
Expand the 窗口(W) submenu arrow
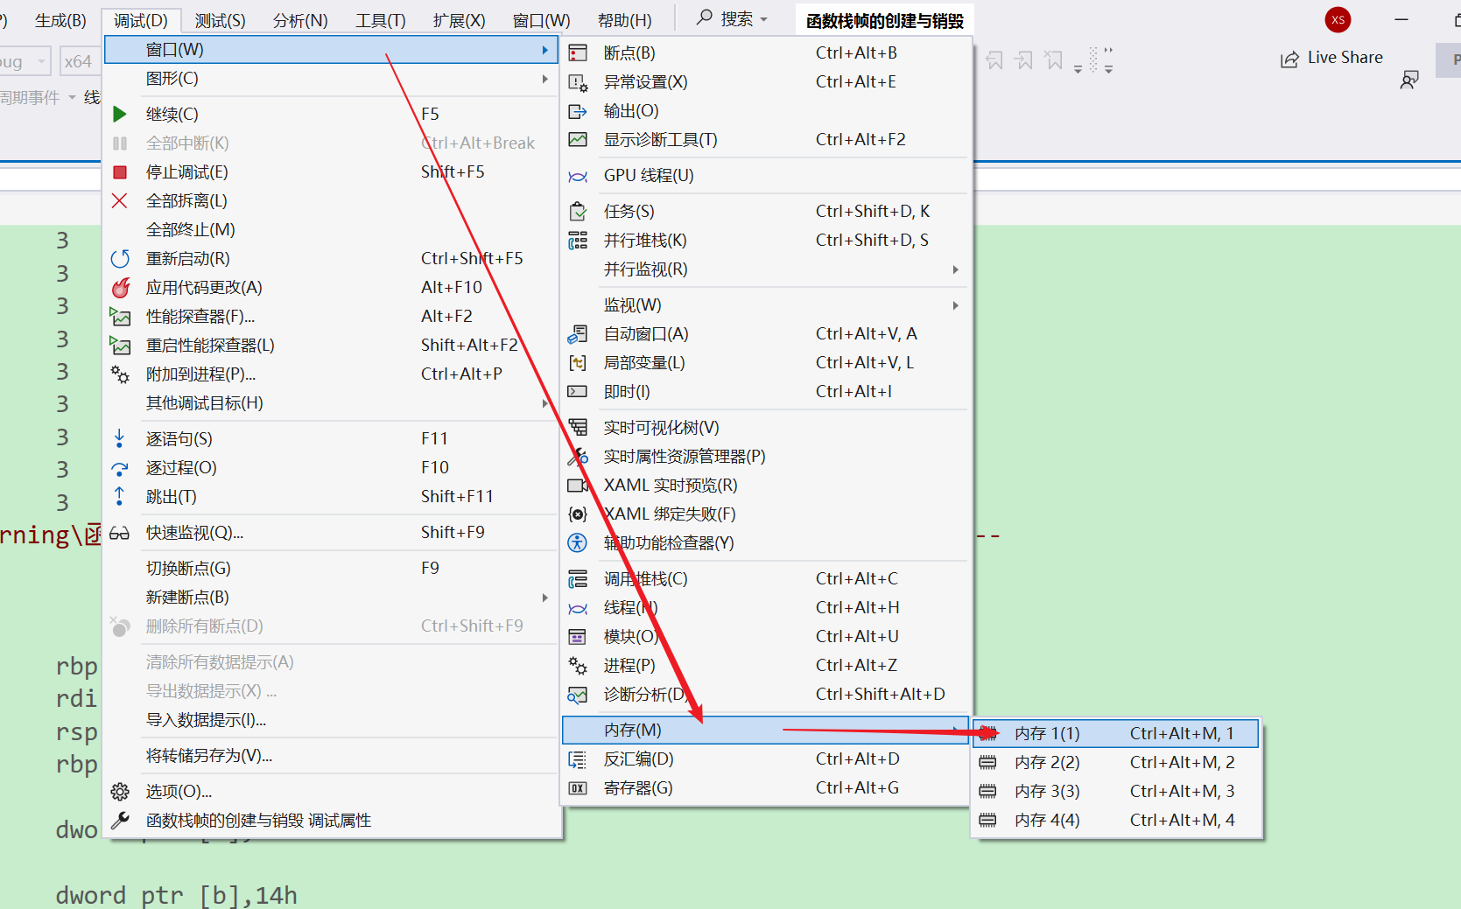[x=544, y=50]
